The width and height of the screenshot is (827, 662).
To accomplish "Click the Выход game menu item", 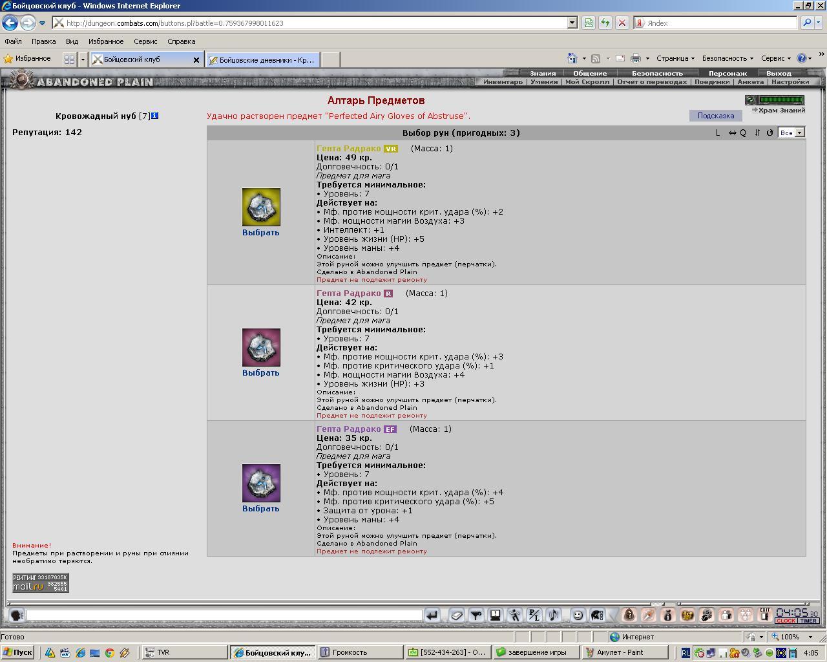I will click(x=779, y=73).
